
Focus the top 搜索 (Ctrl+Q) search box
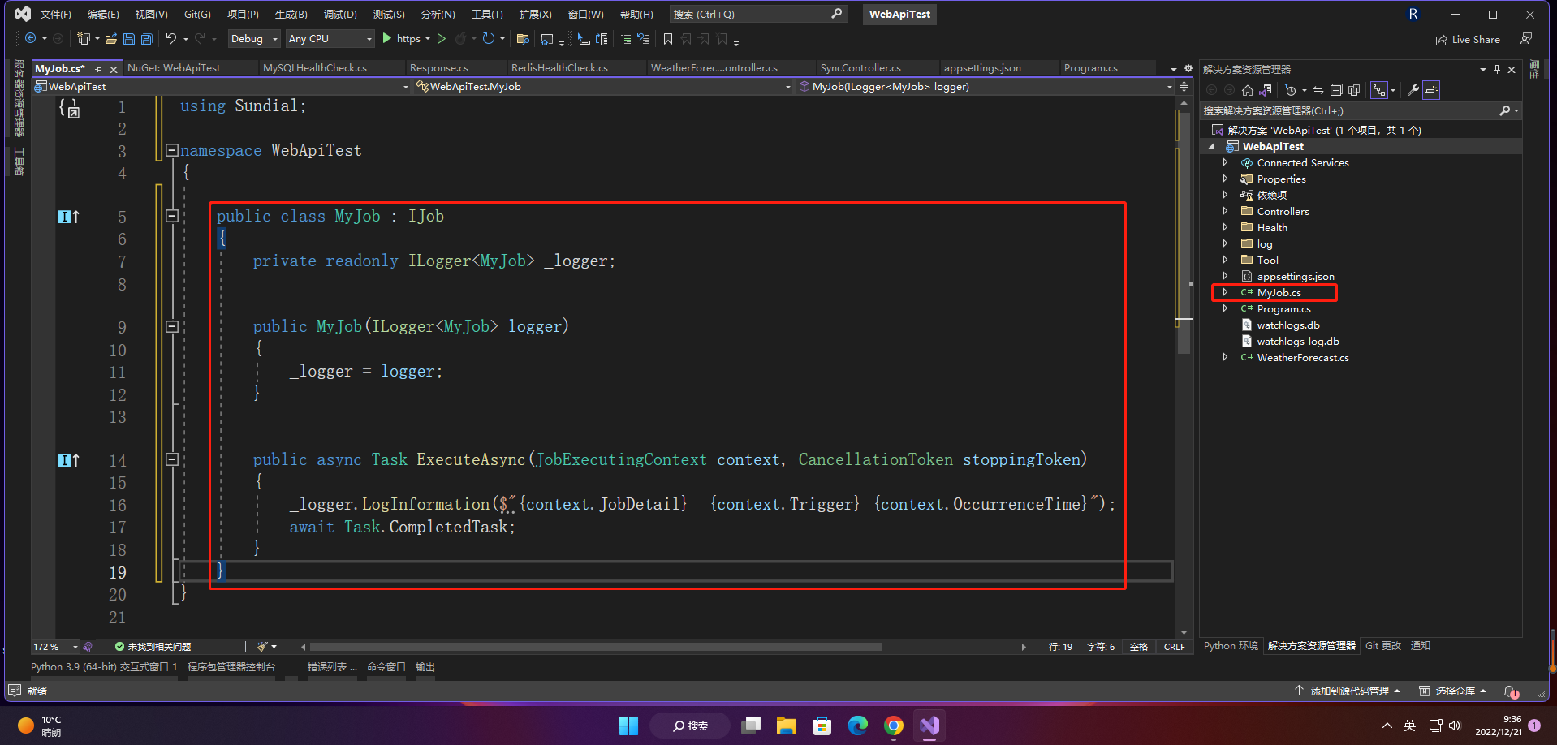pyautogui.click(x=757, y=14)
